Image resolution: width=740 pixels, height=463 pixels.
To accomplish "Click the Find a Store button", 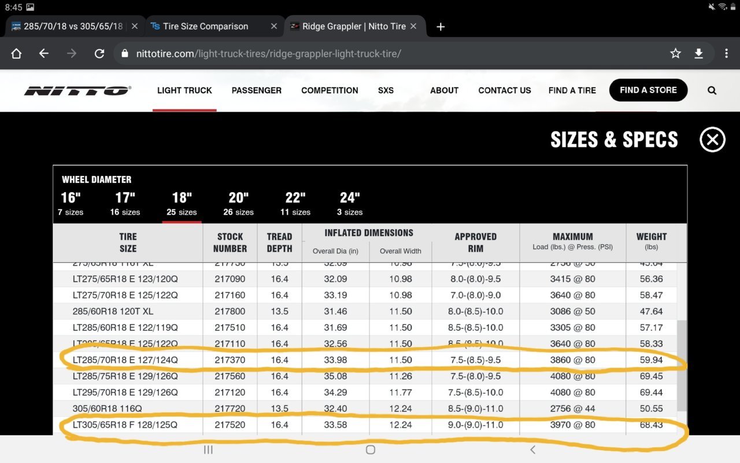I will point(648,90).
